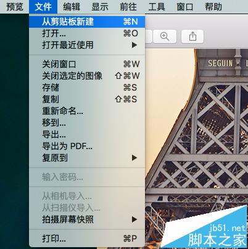Choose 关闭窗口 menu item
248x249 pixels.
coord(87,64)
